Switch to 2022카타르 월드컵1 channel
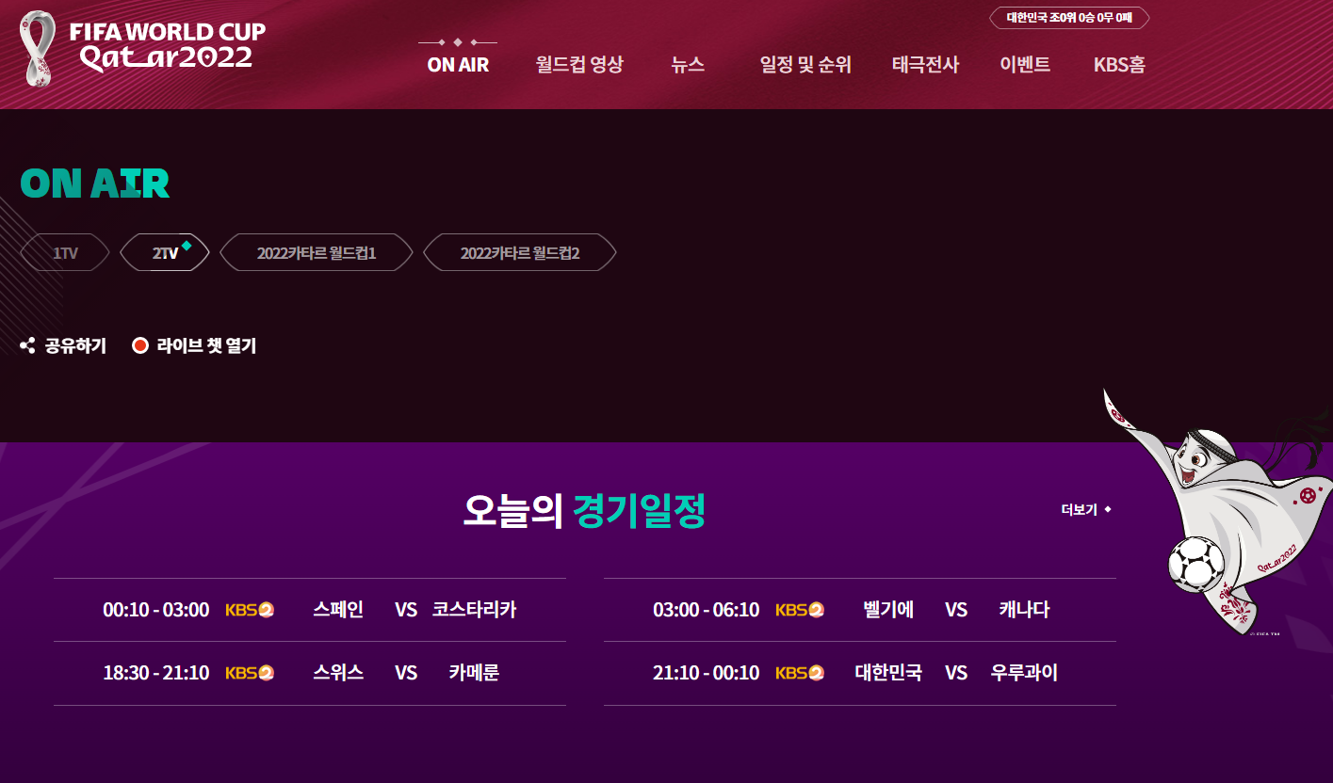Viewport: 1333px width, 783px height. (317, 252)
